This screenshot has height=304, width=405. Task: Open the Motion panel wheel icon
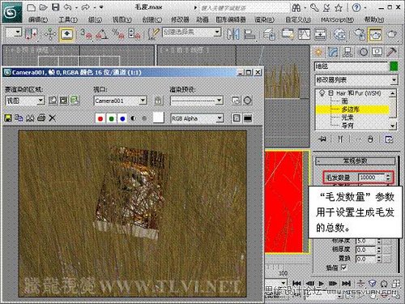[363, 52]
